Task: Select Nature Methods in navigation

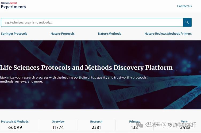Action: point(110,34)
